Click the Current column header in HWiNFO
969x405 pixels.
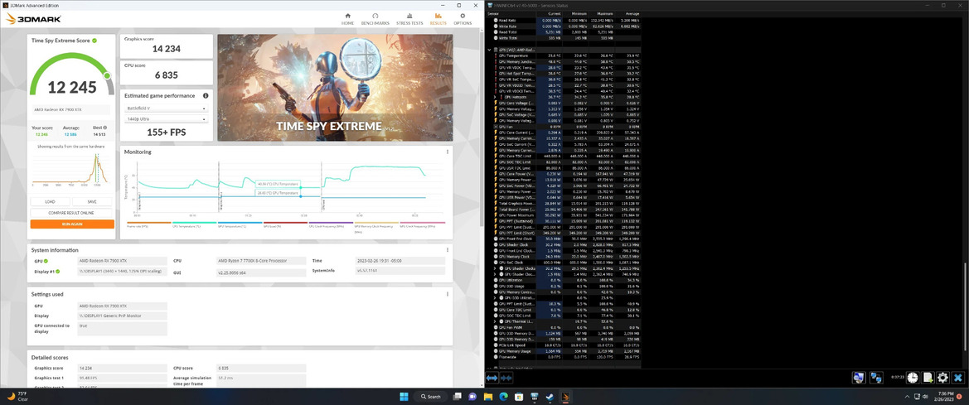click(x=555, y=13)
